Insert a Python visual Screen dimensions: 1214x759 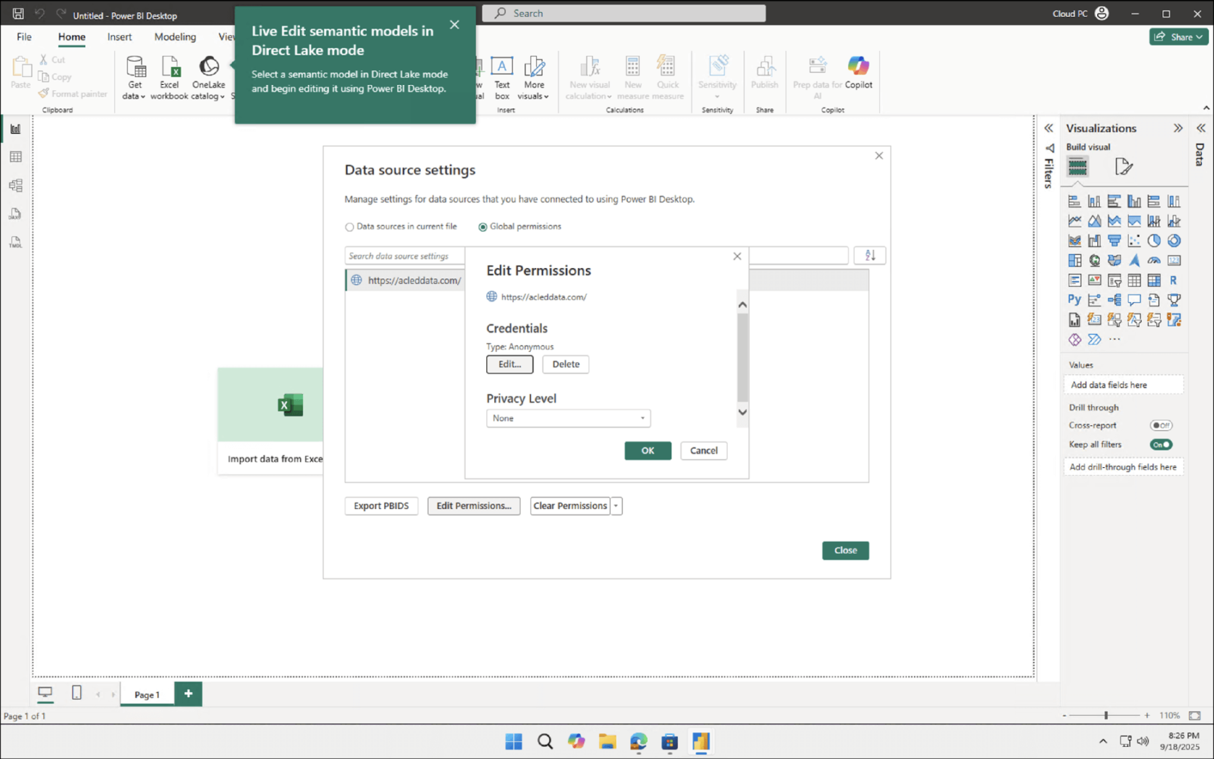[x=1073, y=299]
